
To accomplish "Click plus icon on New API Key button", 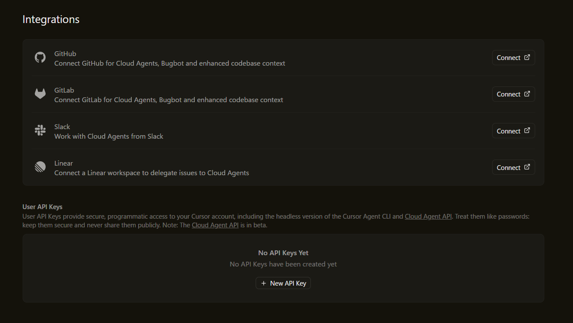I will [x=263, y=283].
